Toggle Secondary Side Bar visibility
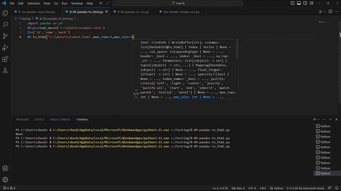Screen dimensions: 341x191 [305, 3]
